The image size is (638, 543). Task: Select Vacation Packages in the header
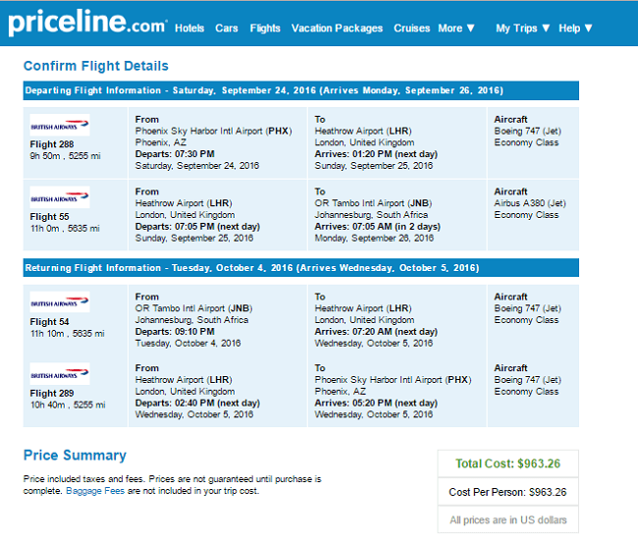click(x=337, y=28)
